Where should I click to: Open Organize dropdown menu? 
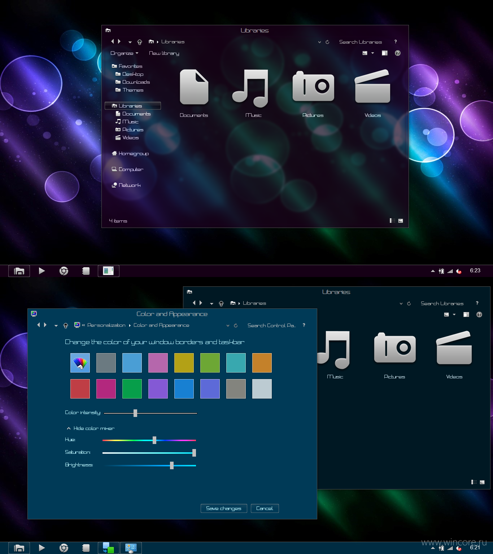(x=124, y=53)
